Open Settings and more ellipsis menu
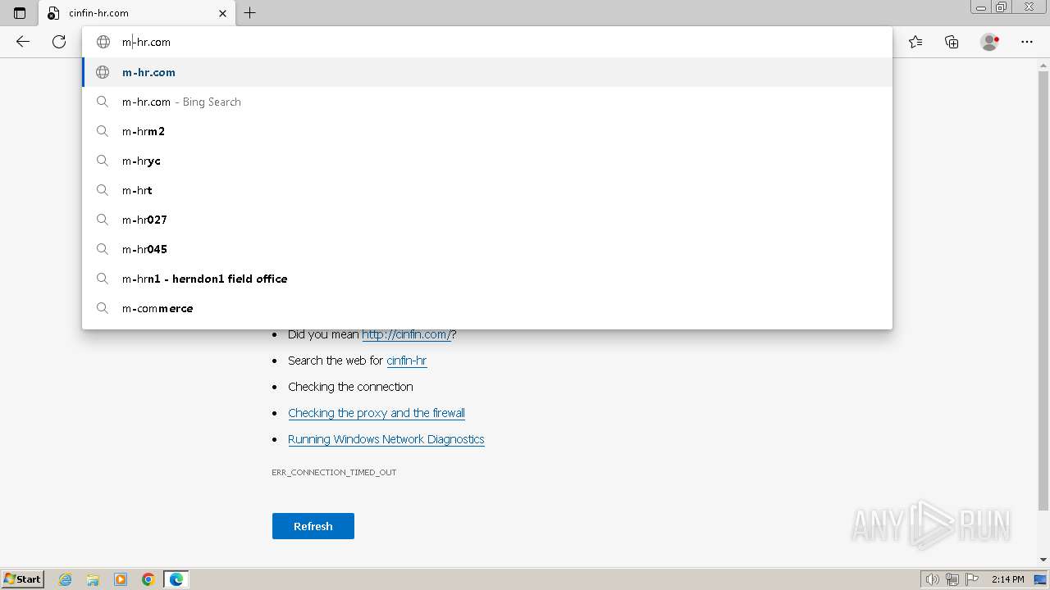The width and height of the screenshot is (1050, 590). point(1027,42)
